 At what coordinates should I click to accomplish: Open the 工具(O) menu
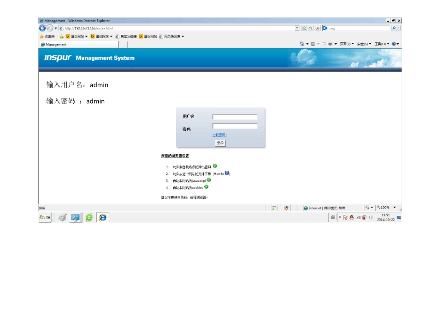(x=382, y=44)
